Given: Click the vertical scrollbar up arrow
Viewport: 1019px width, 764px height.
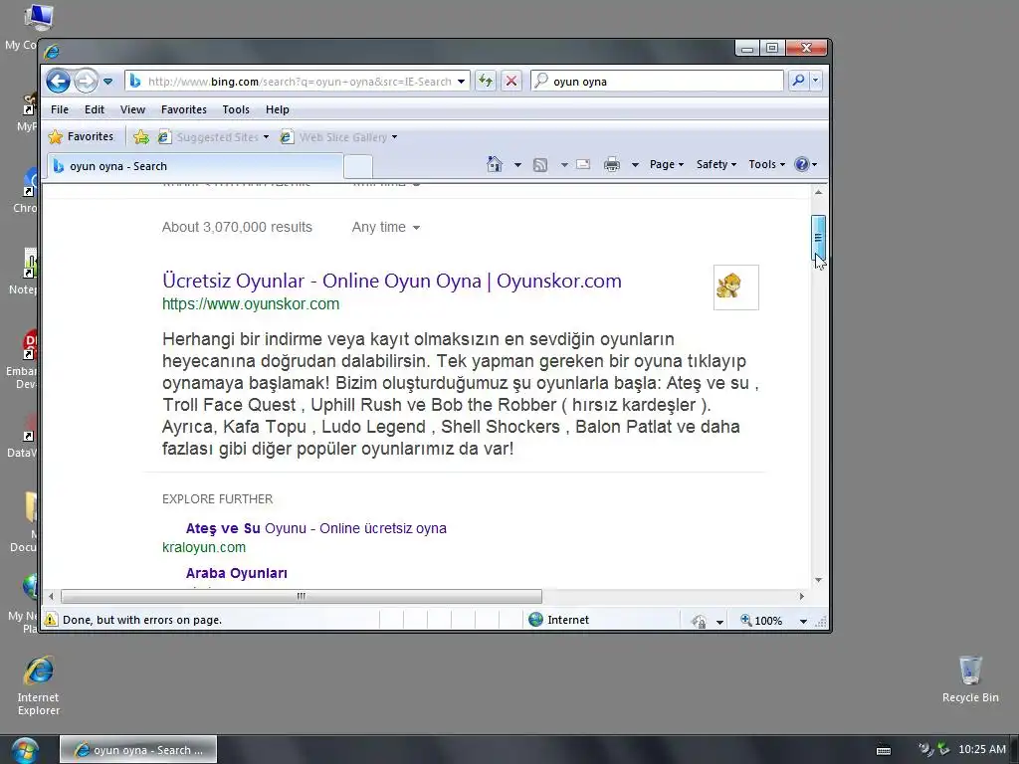Looking at the screenshot, I should pyautogui.click(x=818, y=192).
